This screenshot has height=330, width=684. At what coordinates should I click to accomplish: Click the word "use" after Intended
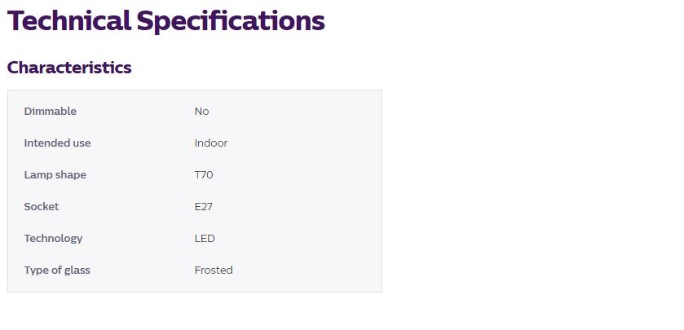pos(82,143)
